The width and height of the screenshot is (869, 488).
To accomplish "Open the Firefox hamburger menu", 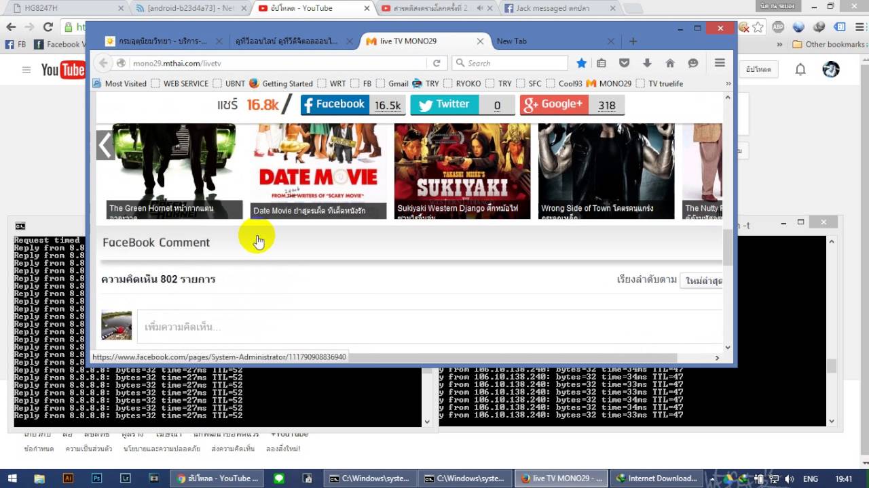I will point(720,63).
